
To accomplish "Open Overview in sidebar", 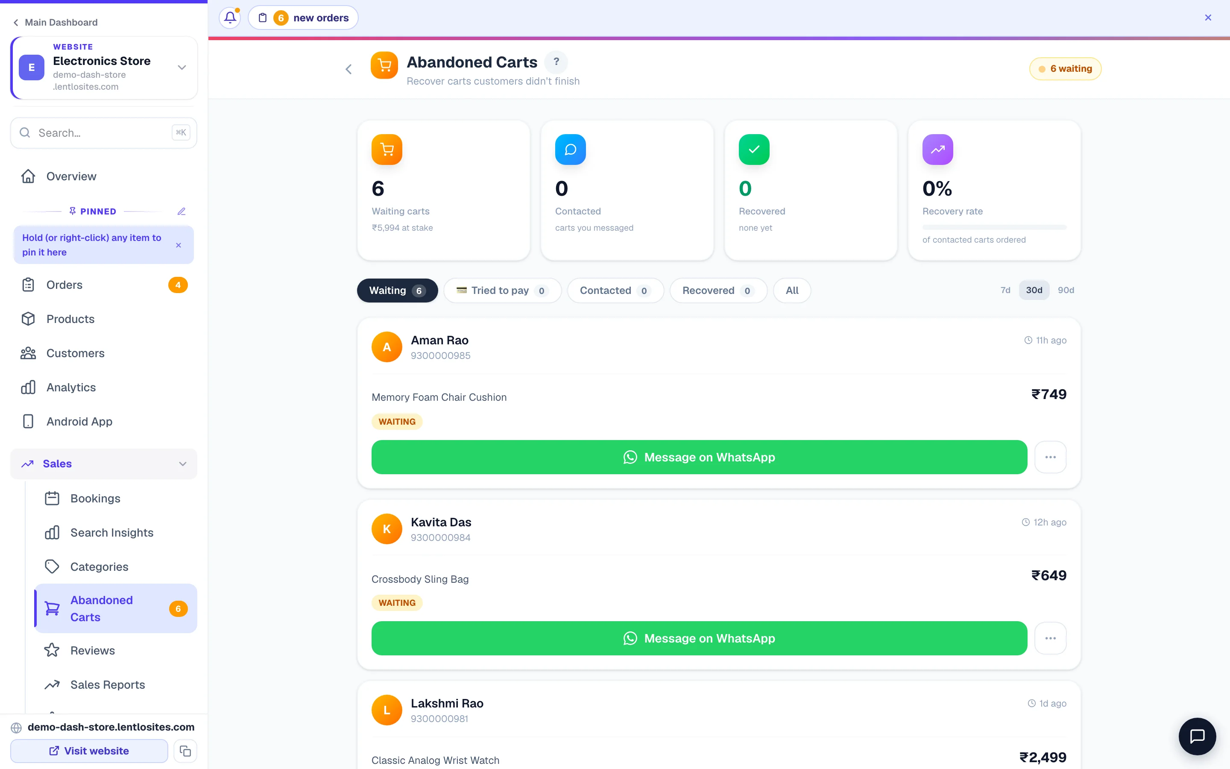I will tap(104, 176).
